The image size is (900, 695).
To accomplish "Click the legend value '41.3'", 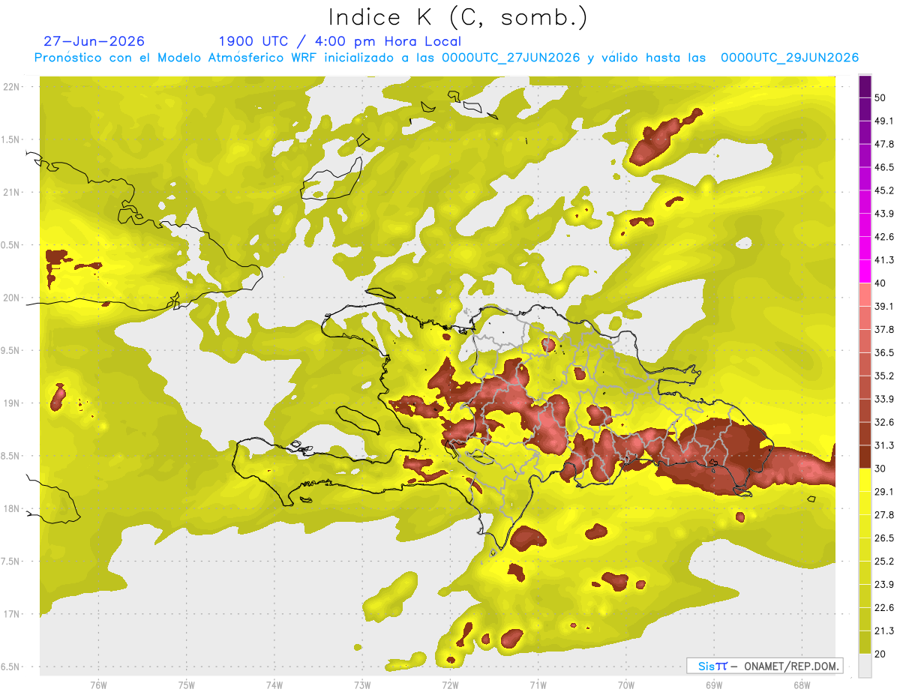I will point(884,260).
